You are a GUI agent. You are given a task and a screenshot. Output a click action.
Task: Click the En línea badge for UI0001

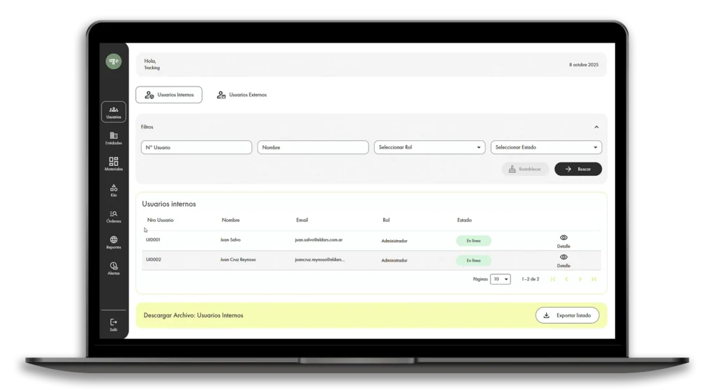(x=473, y=241)
